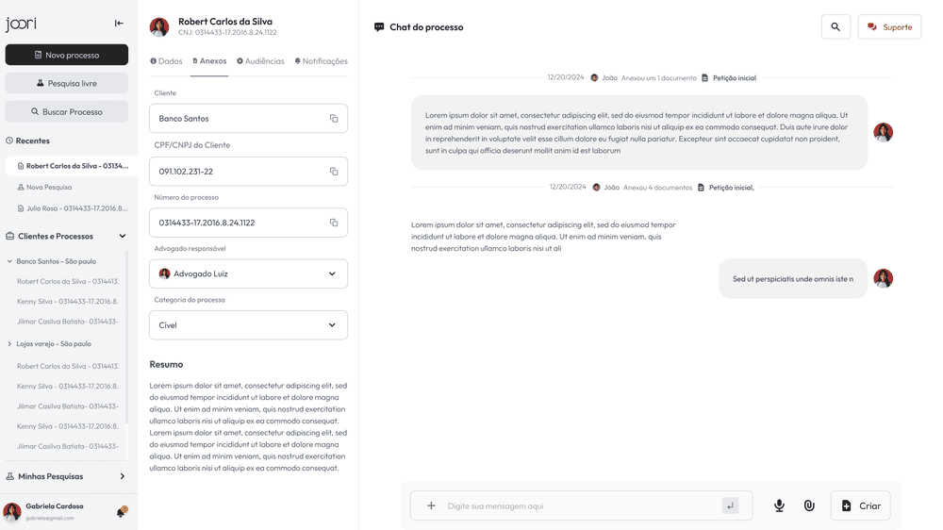Open the Suporte button
The image size is (943, 530).
[x=889, y=27]
